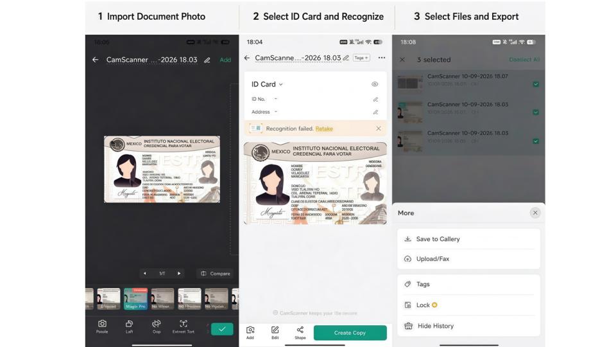Tap Deselect All
Screen dimensions: 616x347
click(524, 60)
